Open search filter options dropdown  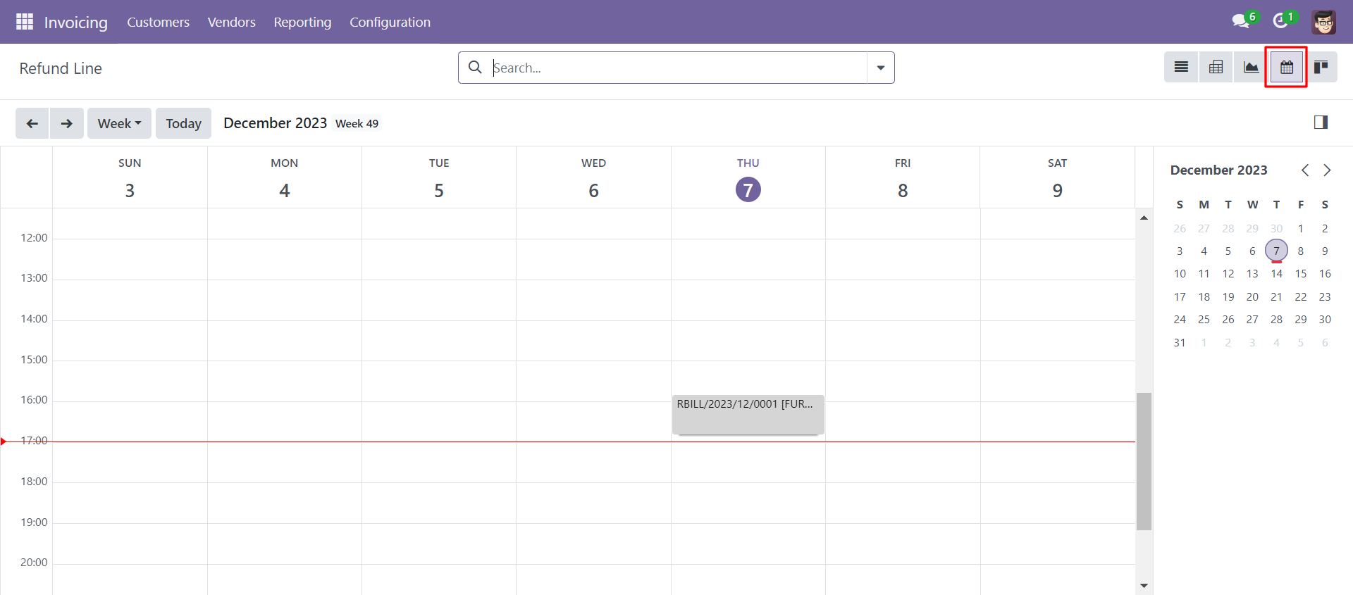(881, 68)
